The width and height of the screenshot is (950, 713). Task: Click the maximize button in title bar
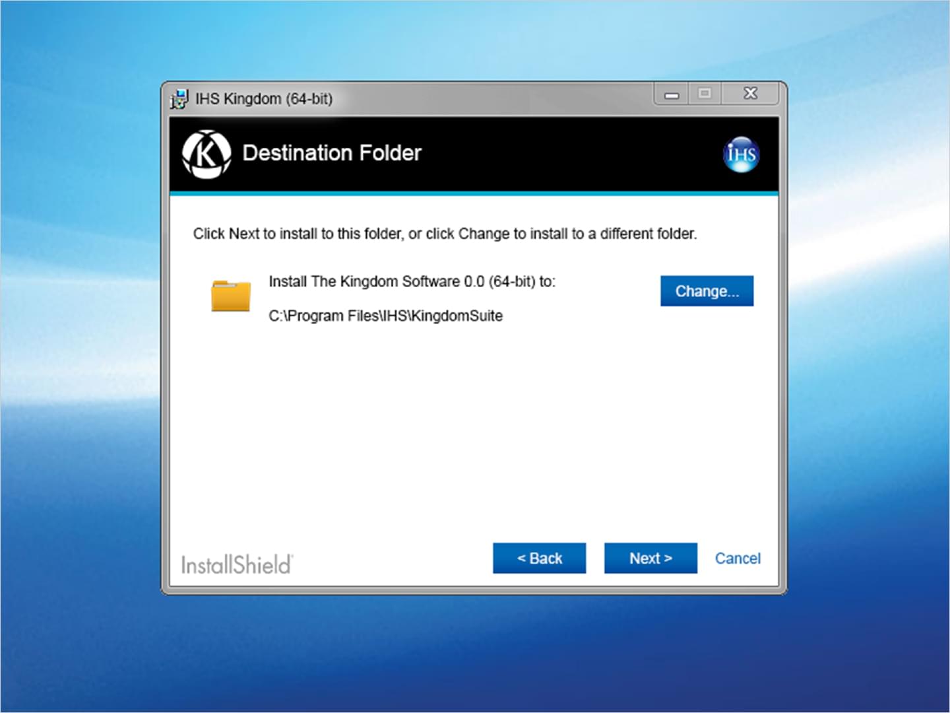(x=705, y=94)
